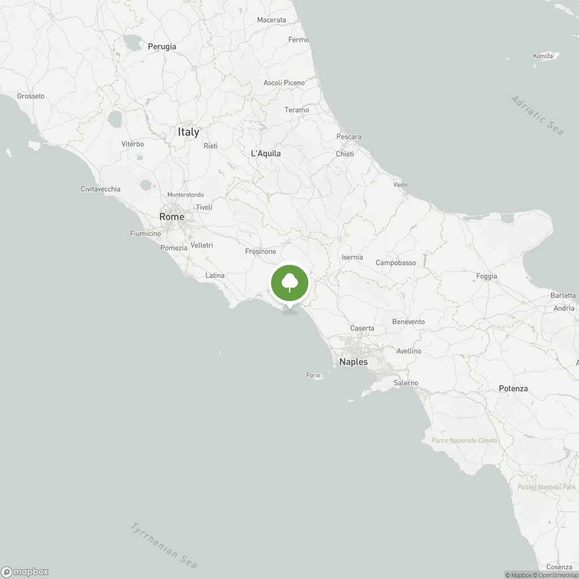Open the Mapbox logo link

(x=25, y=572)
